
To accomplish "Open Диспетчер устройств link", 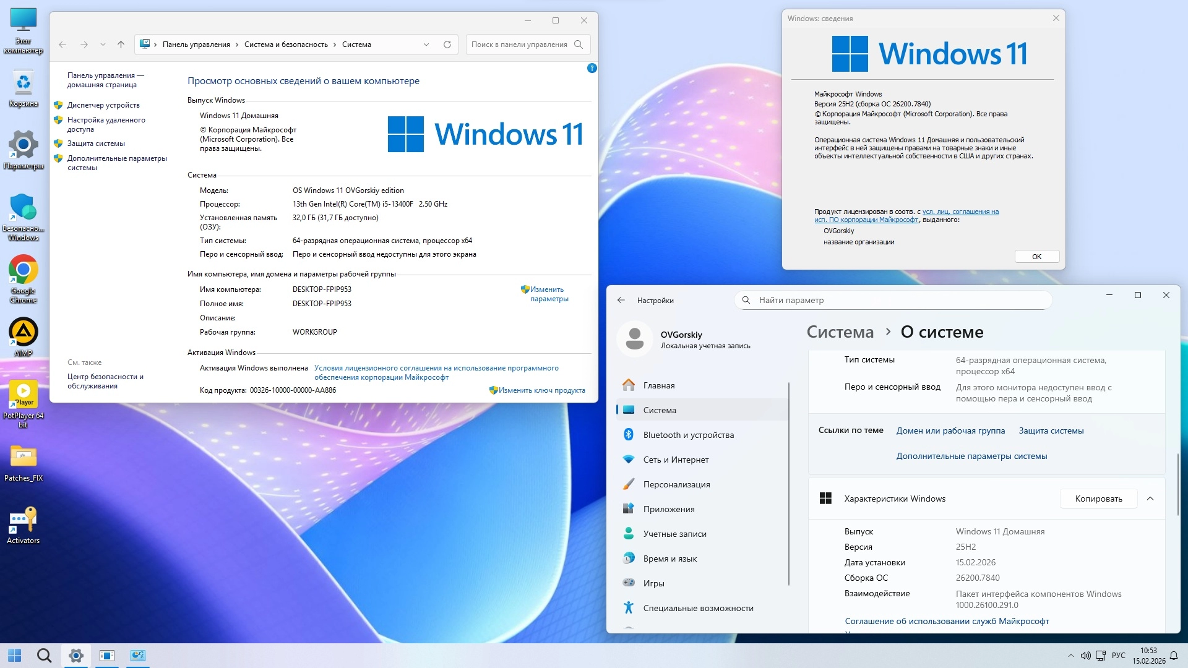I will (103, 105).
